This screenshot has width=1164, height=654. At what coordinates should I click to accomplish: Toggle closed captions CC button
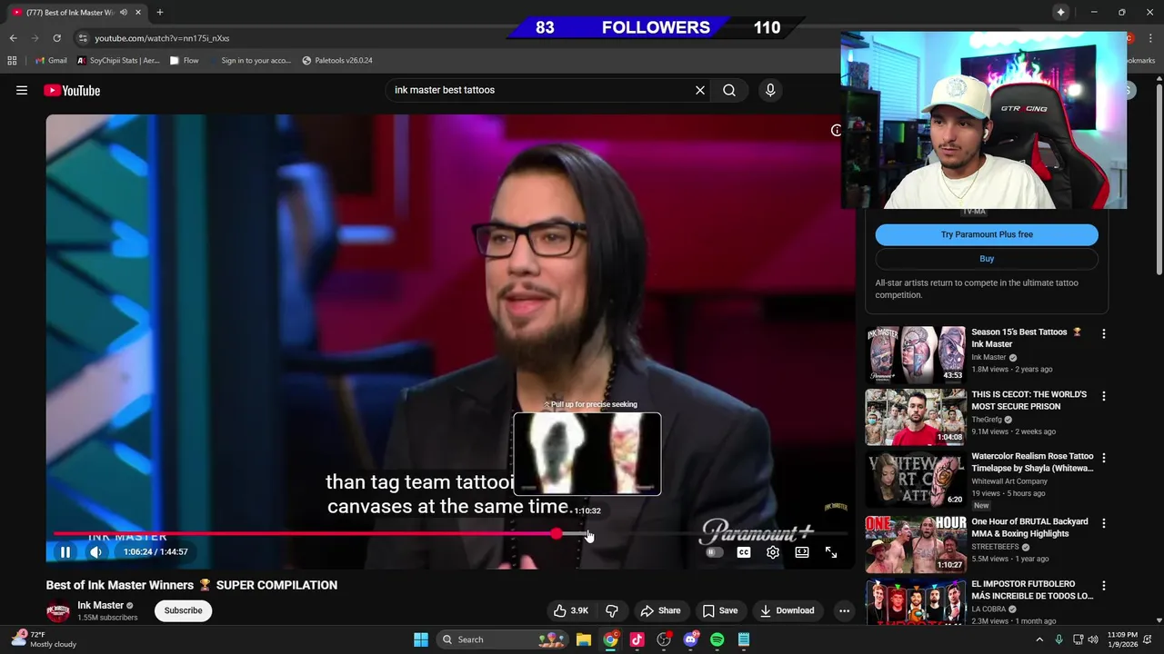[x=744, y=552]
